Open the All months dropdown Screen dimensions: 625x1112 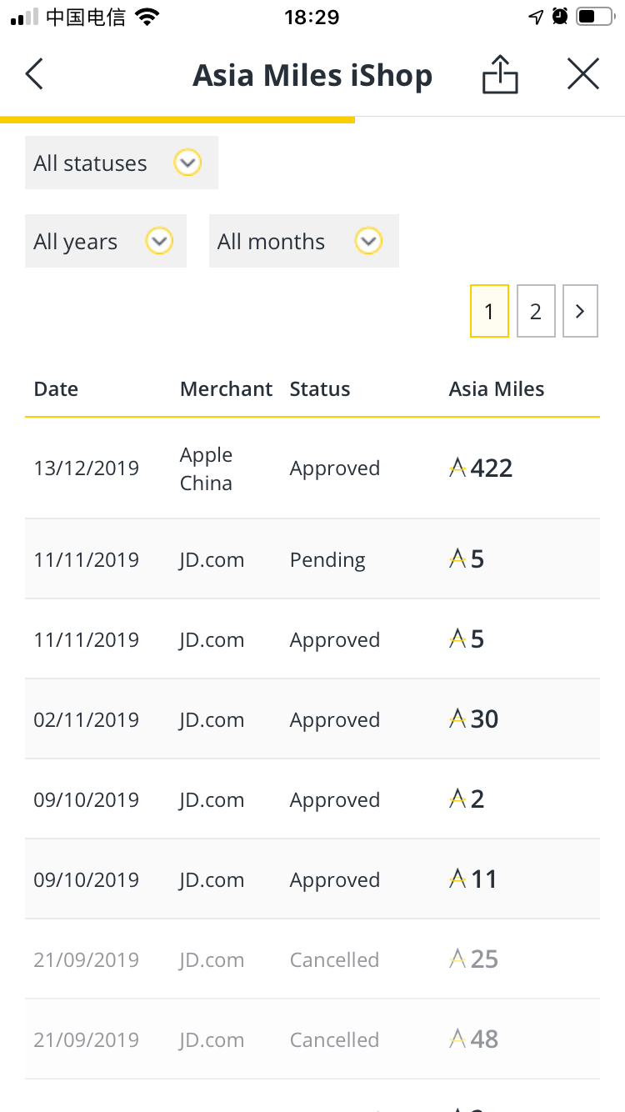pos(304,241)
